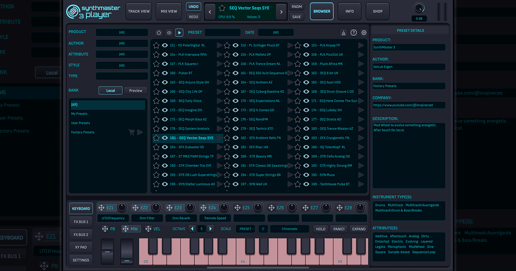Open the DATE filter dropdown
Screen dimensions: 516x271
coord(276,33)
